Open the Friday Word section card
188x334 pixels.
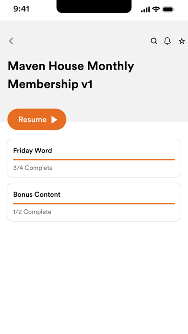(x=94, y=158)
